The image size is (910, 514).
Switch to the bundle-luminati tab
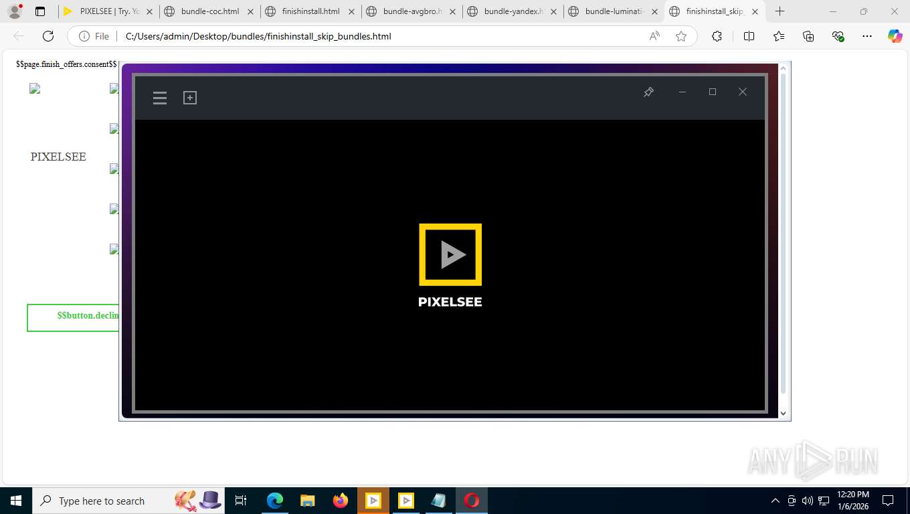click(614, 11)
